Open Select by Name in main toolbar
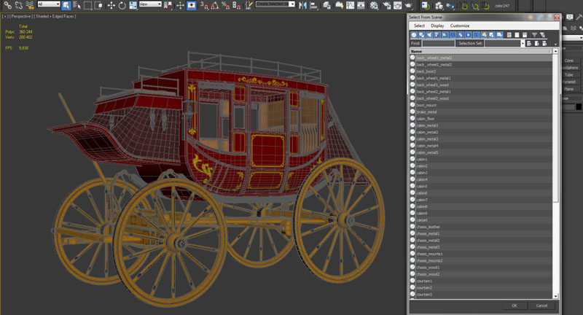583x315 pixels. pos(77,4)
